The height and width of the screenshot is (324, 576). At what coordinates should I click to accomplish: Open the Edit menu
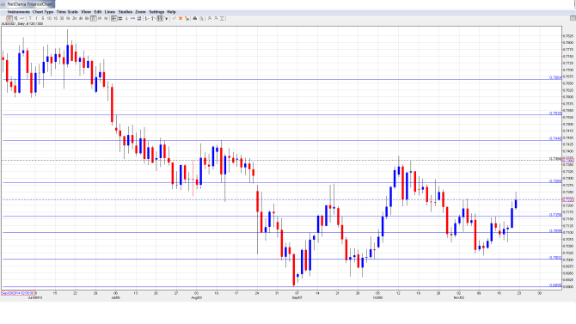point(98,12)
